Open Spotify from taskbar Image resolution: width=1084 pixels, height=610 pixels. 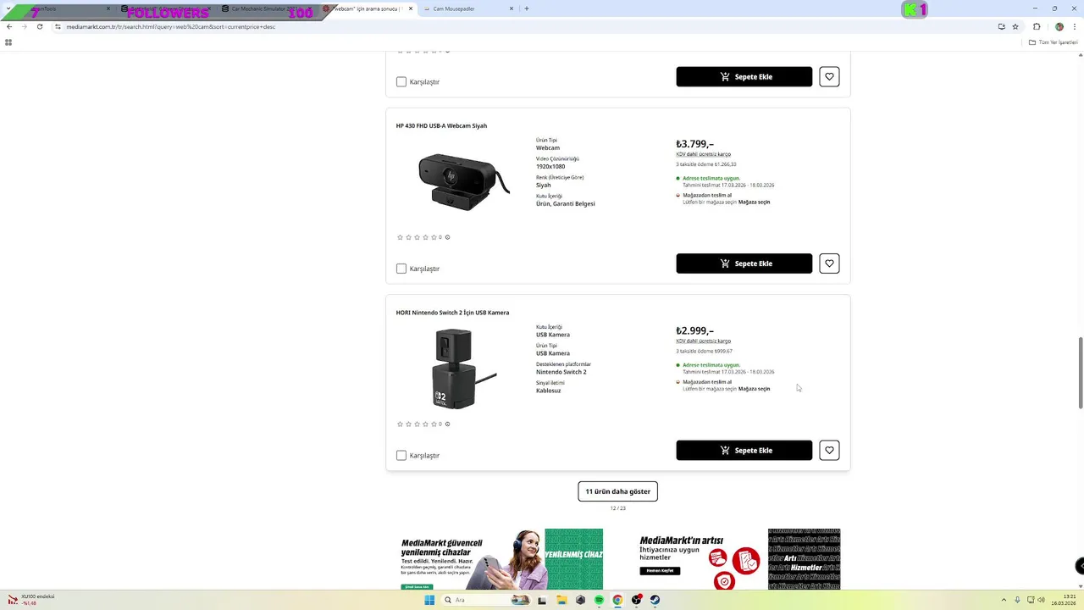point(599,600)
